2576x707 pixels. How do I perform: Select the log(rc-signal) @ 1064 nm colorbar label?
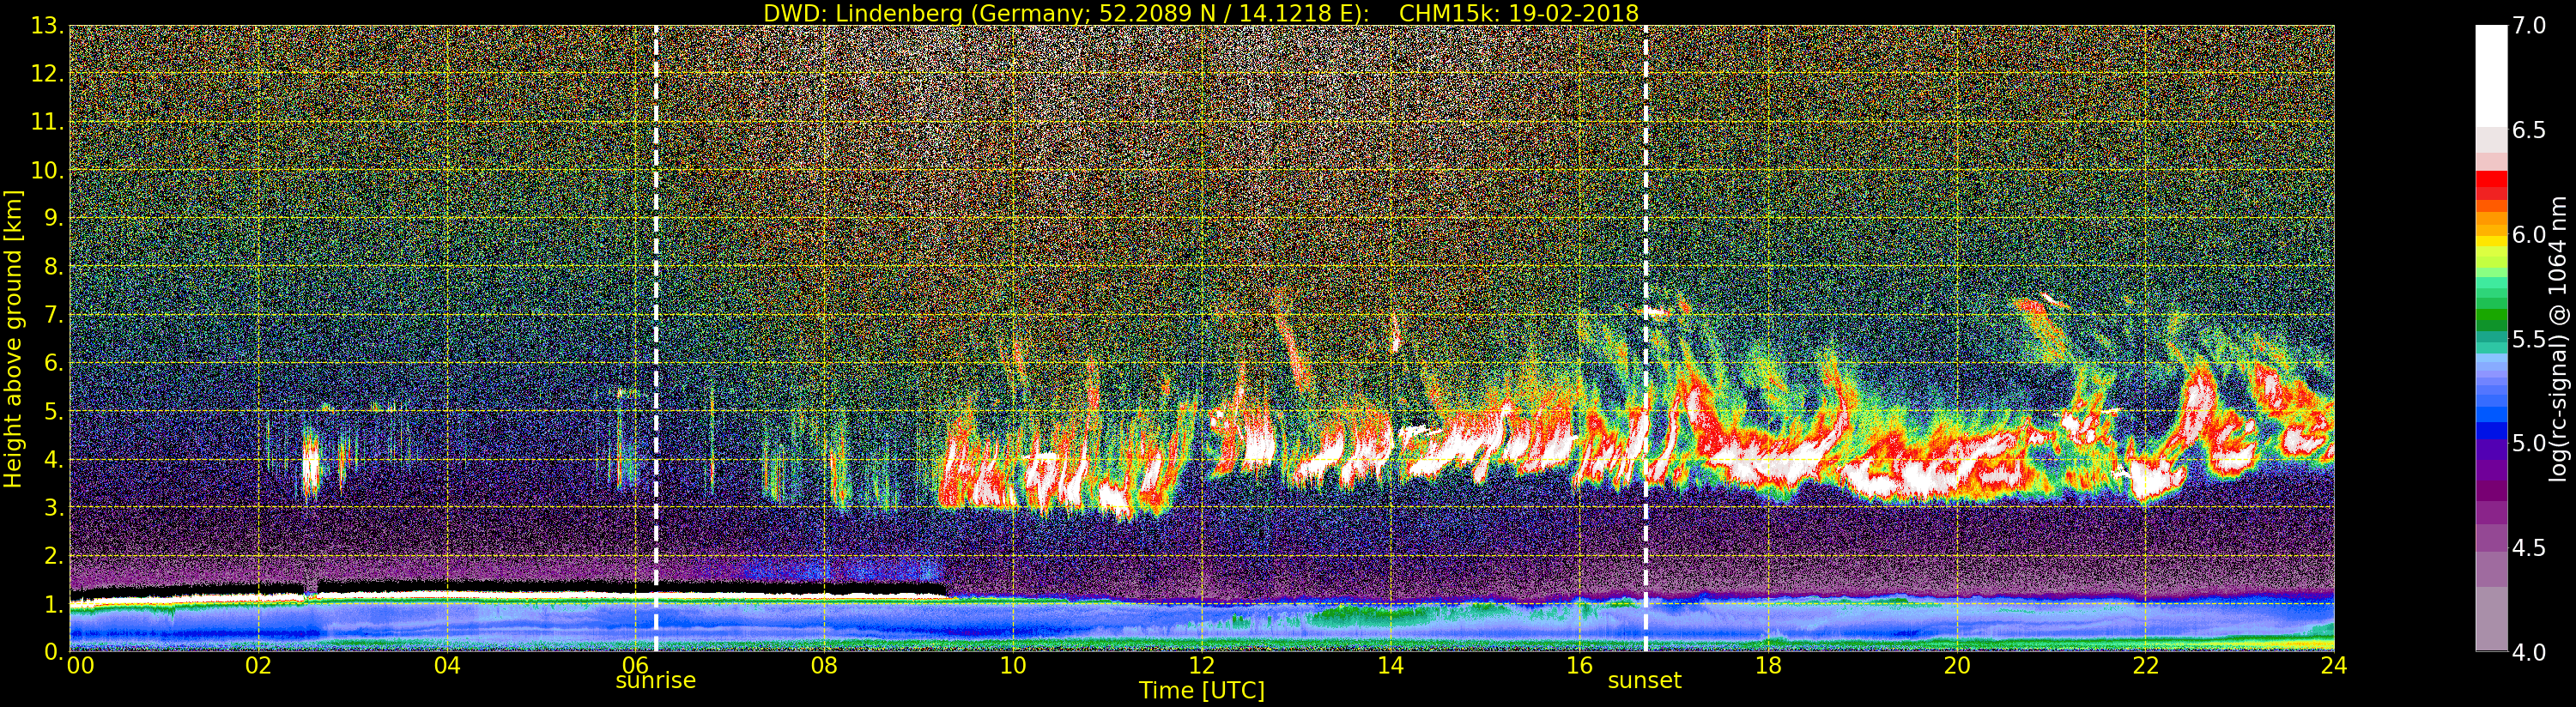[x=2558, y=338]
